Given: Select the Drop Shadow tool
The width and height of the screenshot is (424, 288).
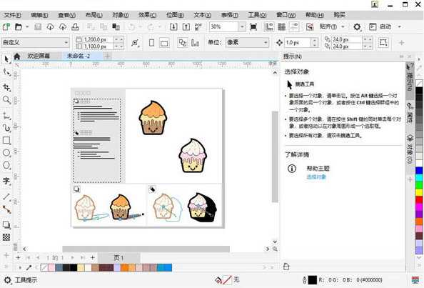Looking at the screenshot, I should [x=6, y=224].
